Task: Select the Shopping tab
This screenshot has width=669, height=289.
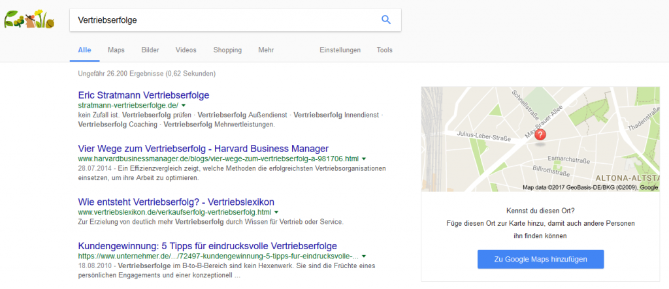Action: coord(227,50)
